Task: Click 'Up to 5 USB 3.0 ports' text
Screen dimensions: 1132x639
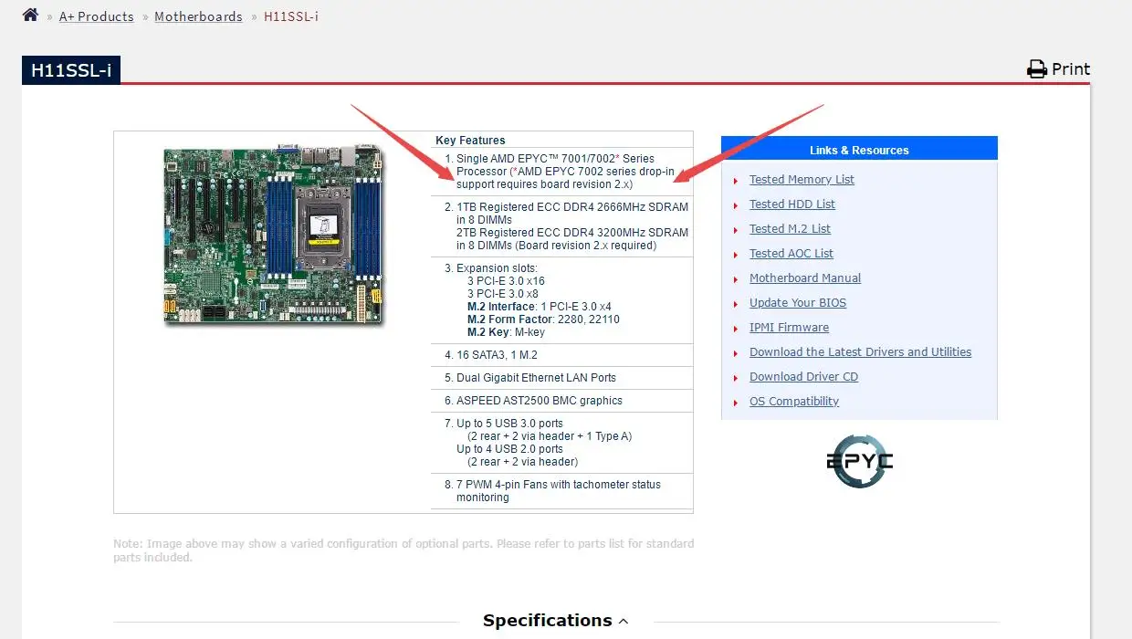Action: (509, 424)
